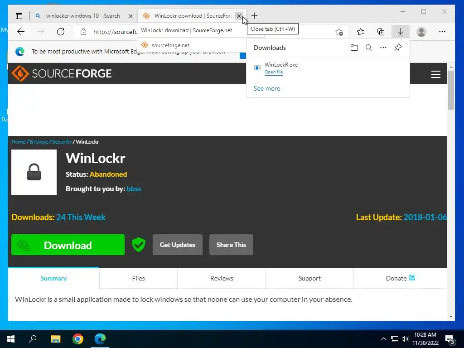Search downloads with magnifier icon
This screenshot has height=348, width=464.
coord(369,48)
